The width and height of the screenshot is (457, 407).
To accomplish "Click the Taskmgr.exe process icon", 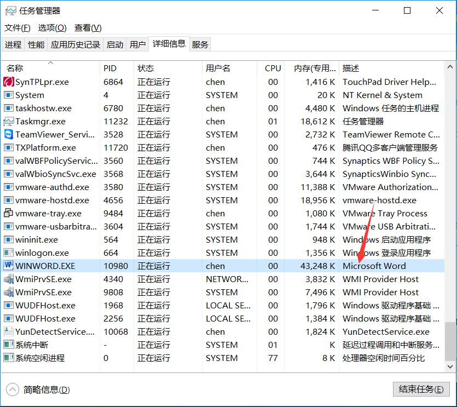I will pyautogui.click(x=8, y=122).
